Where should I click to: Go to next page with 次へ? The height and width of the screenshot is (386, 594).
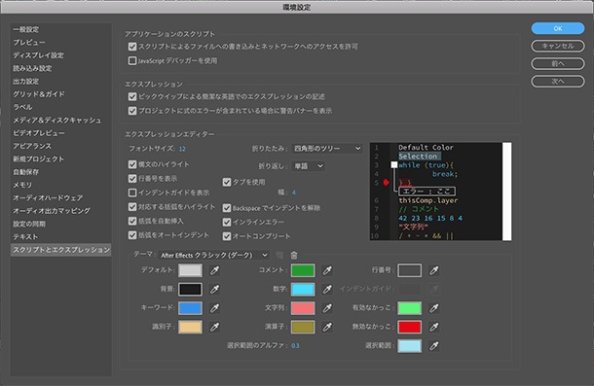point(558,81)
